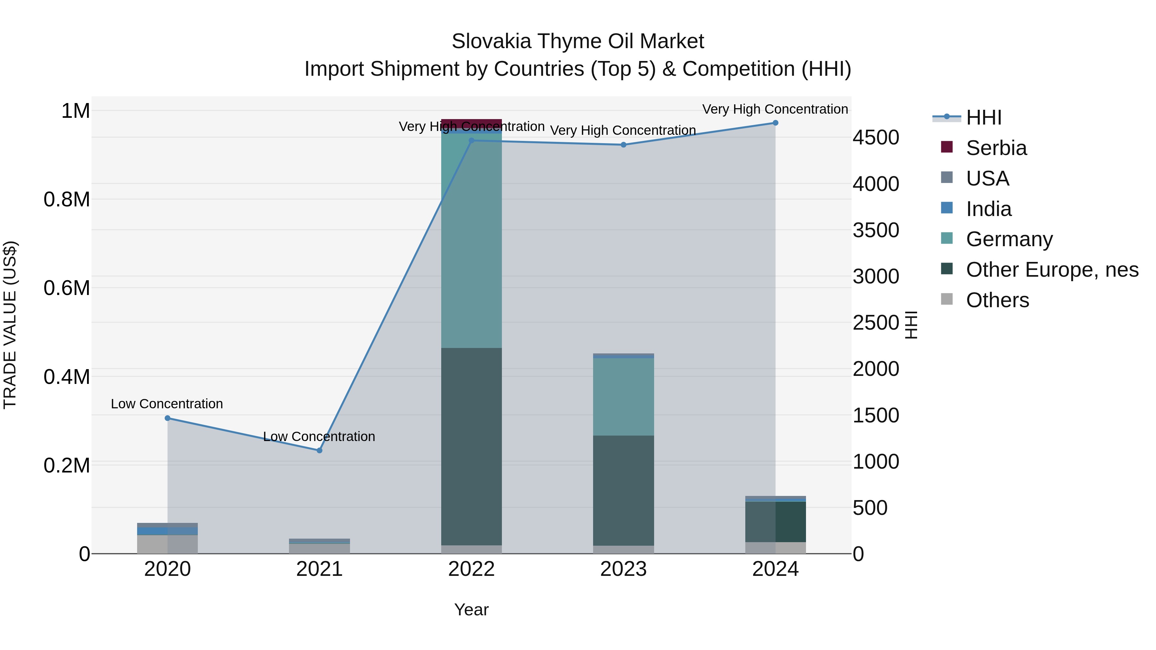Click the 2021 stacked bar

320,546
